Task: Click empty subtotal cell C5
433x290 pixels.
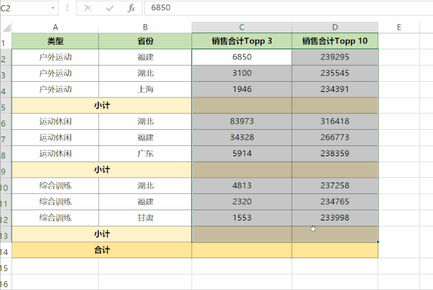Action: click(242, 105)
